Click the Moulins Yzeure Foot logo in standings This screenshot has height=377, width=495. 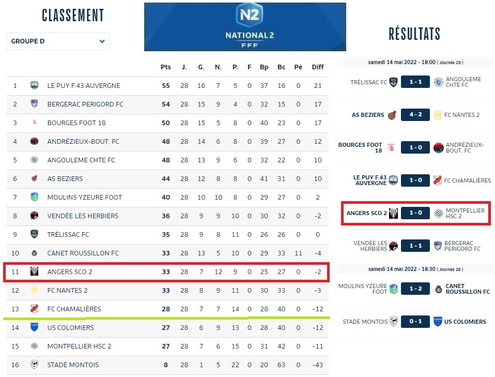click(x=35, y=197)
